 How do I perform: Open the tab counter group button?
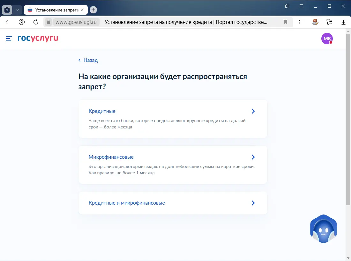coord(7,10)
